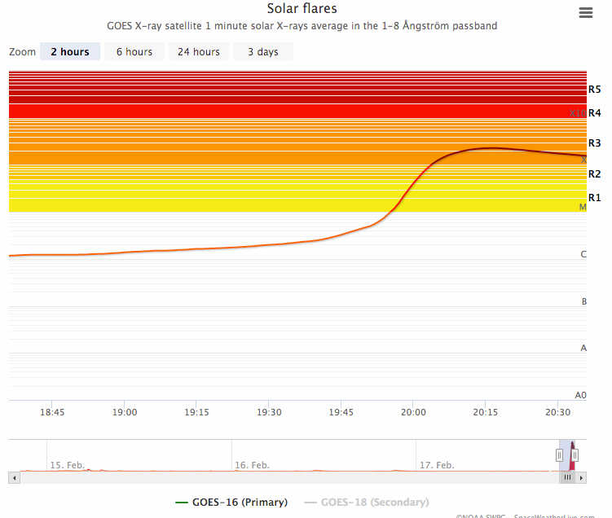612x518 pixels.
Task: Click the 19:15 time axis label
Action: coord(196,412)
